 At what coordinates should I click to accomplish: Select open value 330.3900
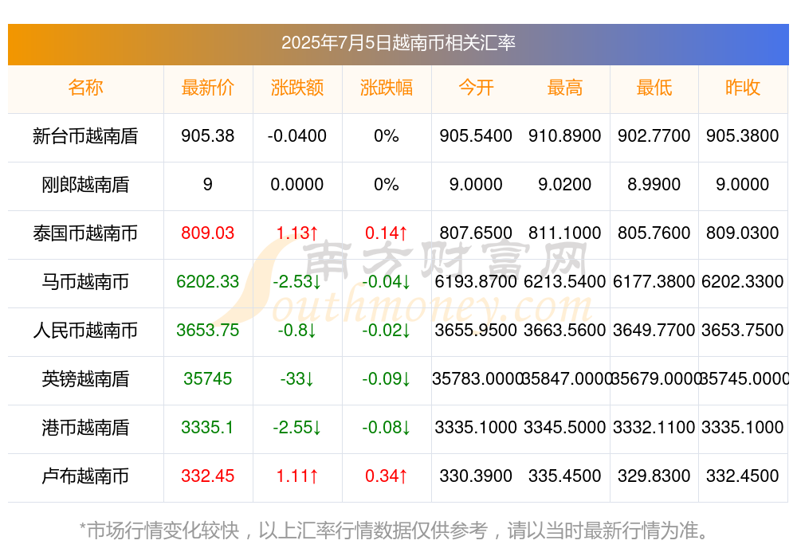pos(476,476)
